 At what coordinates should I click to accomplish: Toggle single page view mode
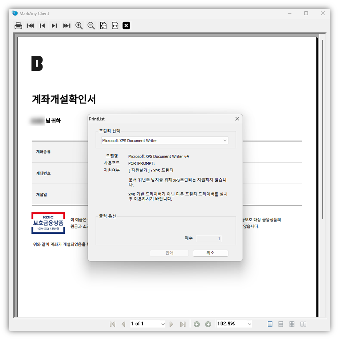[270, 324]
